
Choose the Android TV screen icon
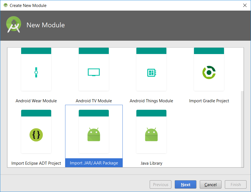(94, 72)
